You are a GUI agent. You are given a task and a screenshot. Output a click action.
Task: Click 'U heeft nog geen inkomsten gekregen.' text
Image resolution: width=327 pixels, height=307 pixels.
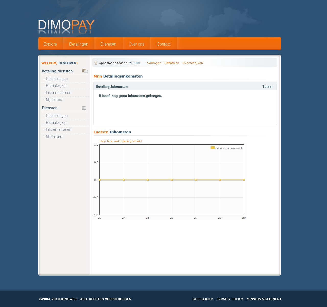(131, 96)
